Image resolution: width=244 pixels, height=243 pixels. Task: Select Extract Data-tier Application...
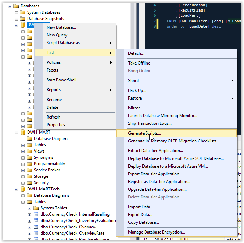176,151
